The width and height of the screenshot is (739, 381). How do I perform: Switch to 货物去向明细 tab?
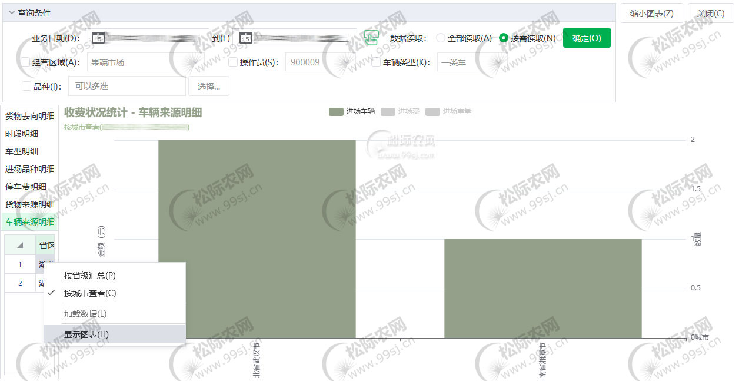click(30, 116)
